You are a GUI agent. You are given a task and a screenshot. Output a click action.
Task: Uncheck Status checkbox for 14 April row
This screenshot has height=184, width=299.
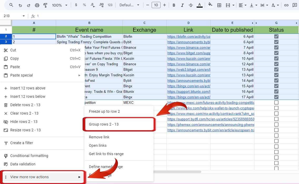point(276,80)
